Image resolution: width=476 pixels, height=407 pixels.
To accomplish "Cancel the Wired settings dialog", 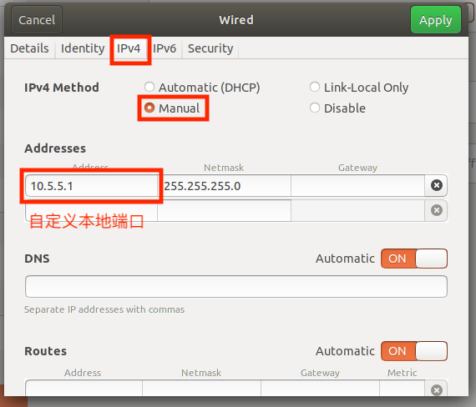I will click(x=37, y=20).
